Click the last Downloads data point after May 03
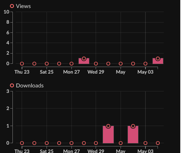 click(x=158, y=143)
